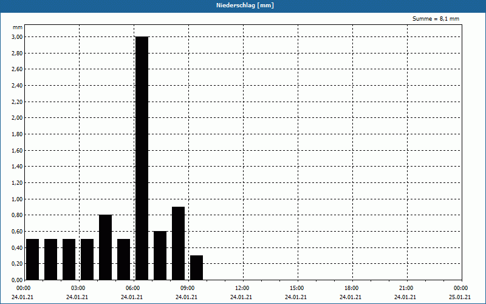Click the 2,40 y-axis value
This screenshot has width=486, height=304.
pyautogui.click(x=17, y=85)
